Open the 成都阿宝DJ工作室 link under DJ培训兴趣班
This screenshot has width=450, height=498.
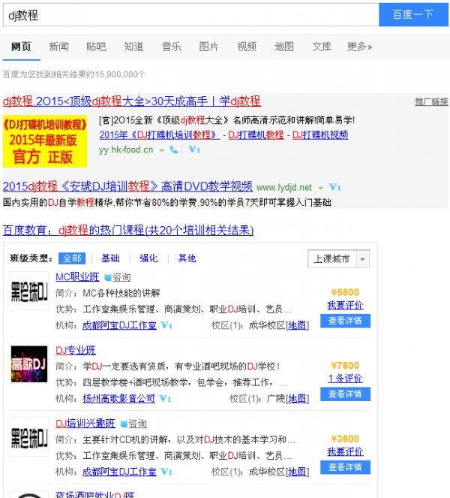tap(119, 472)
